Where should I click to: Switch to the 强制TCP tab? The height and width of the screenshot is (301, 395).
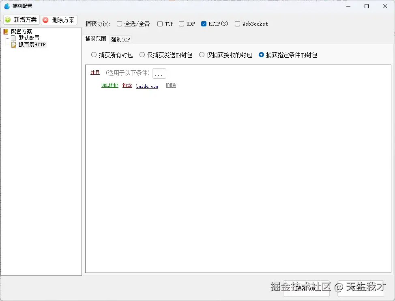(x=120, y=39)
